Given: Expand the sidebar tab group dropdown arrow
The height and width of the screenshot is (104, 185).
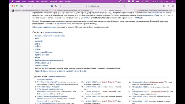Looking at the screenshot, I should pos(25,6).
